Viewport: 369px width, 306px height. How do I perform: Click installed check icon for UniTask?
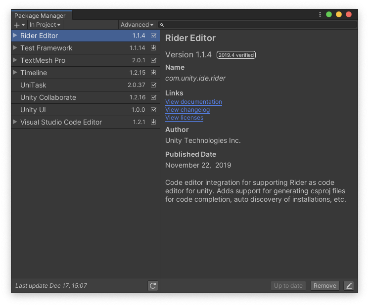153,85
